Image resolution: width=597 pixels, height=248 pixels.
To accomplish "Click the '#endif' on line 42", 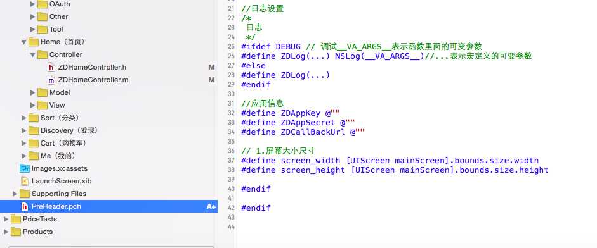I will [x=256, y=208].
